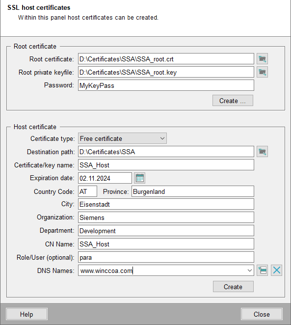291x325 pixels.
Task: Click Create in the Host certificate group
Action: click(233, 287)
